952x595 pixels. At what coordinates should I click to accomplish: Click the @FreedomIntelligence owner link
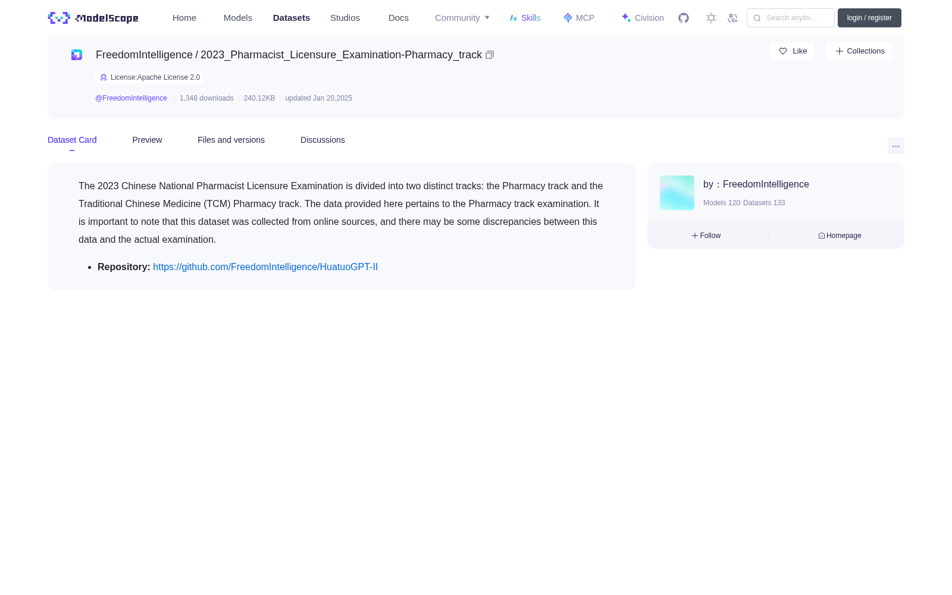point(131,98)
